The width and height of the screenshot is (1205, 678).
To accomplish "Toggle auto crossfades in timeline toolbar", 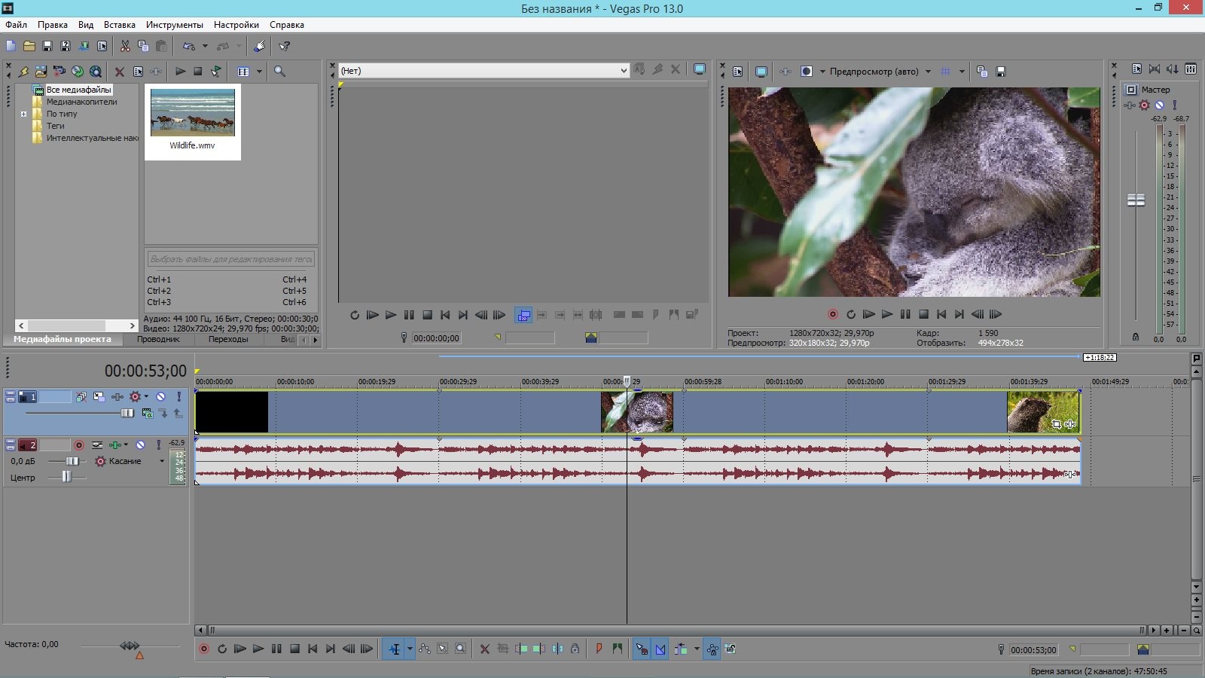I will 660,649.
